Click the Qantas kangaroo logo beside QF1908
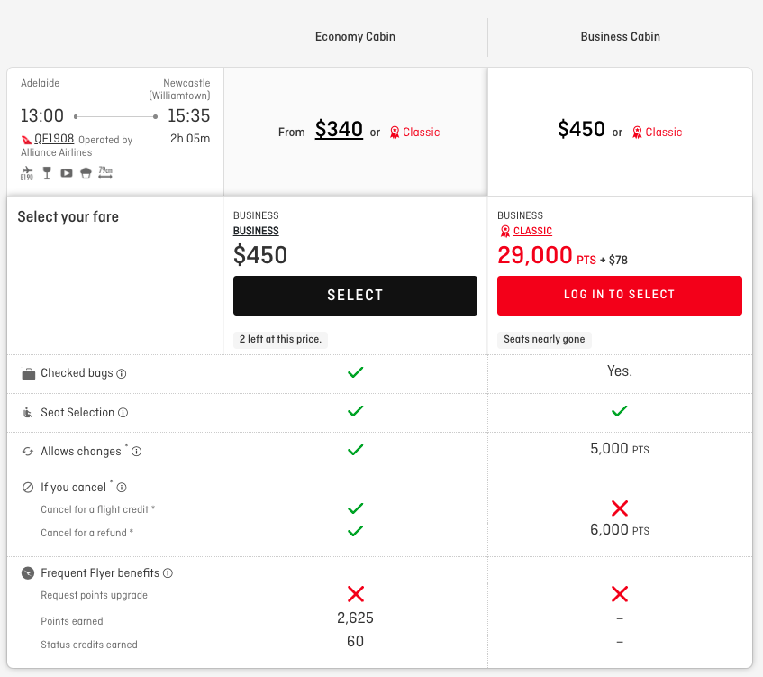The image size is (763, 677). click(26, 140)
